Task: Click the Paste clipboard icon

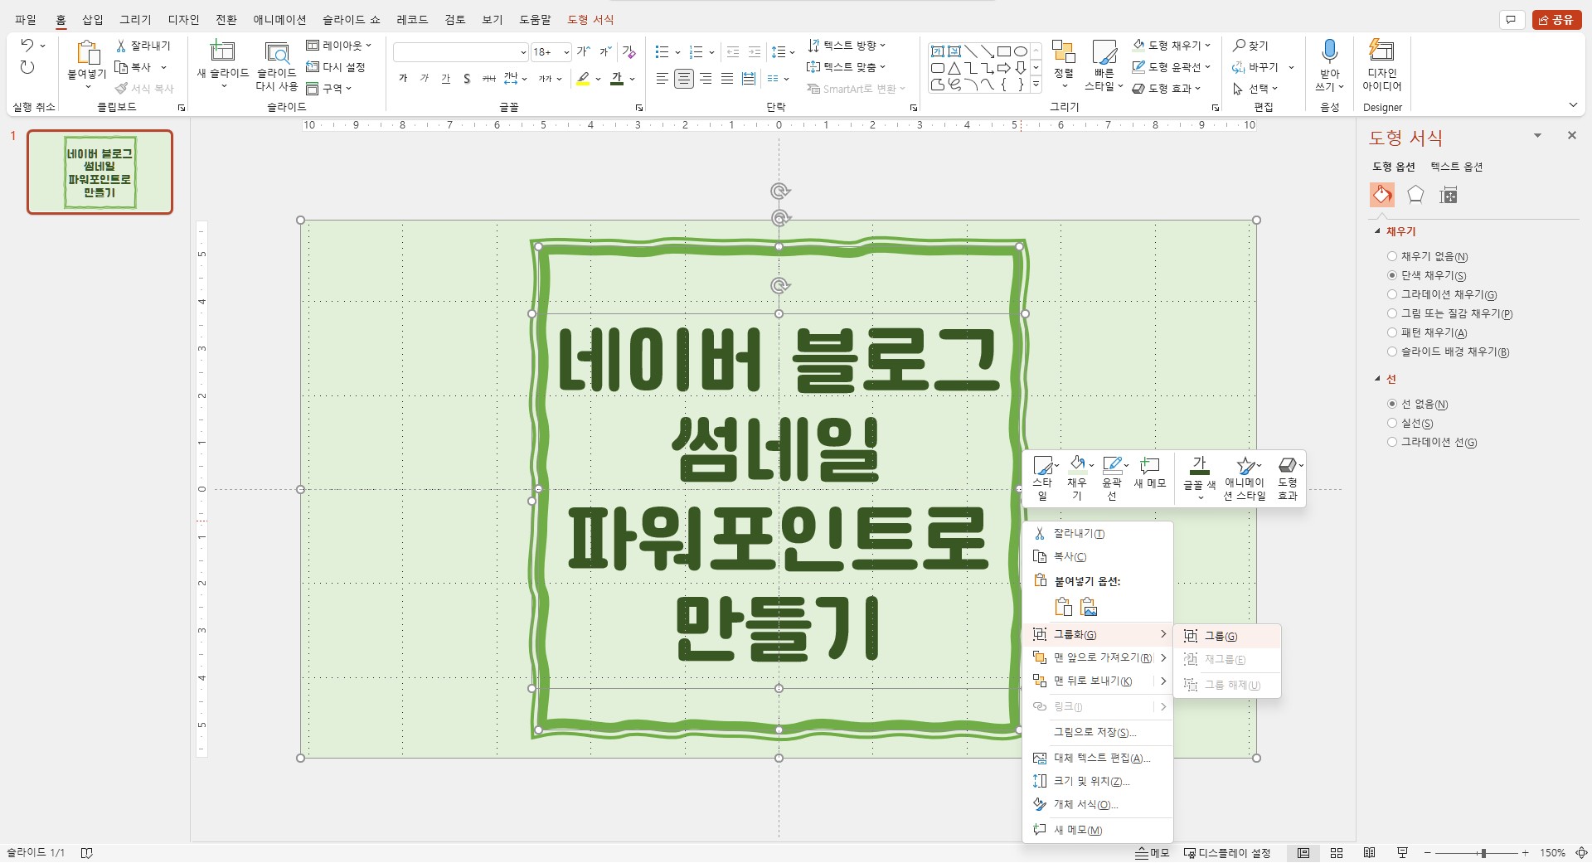Action: point(87,52)
